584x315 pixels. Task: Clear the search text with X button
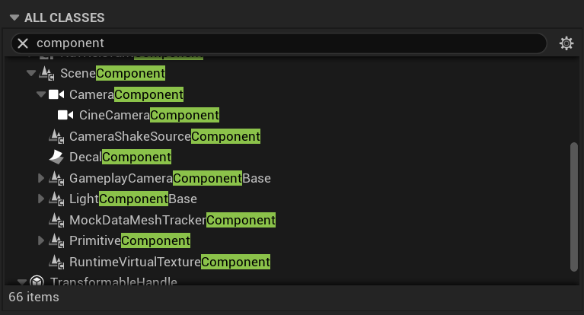pyautogui.click(x=23, y=43)
